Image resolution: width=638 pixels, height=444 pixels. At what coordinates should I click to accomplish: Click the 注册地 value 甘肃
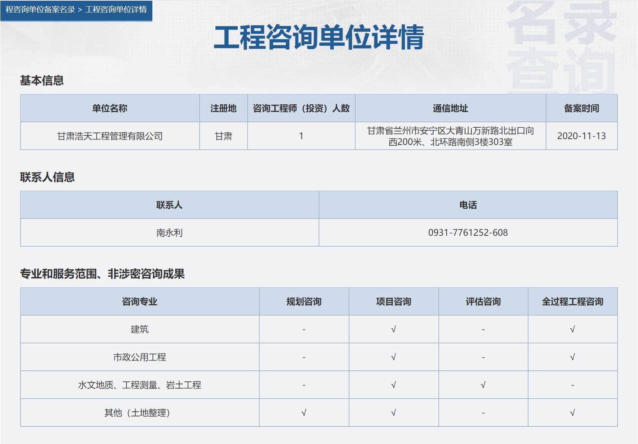tap(223, 136)
